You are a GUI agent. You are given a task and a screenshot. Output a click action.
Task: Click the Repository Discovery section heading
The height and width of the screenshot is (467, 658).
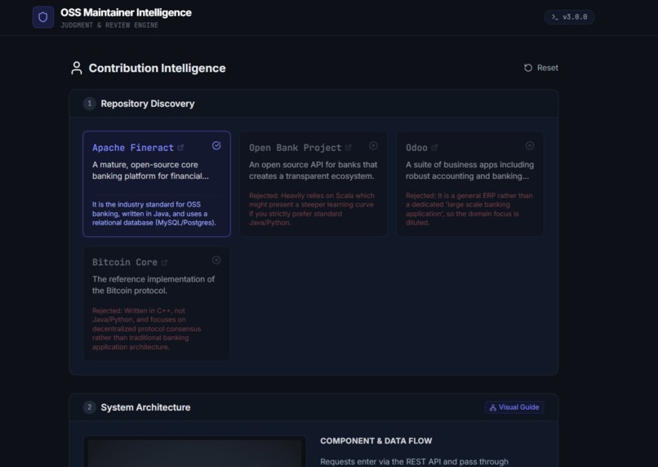pyautogui.click(x=147, y=104)
